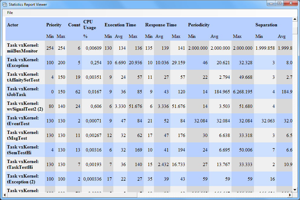Viewport: 300px width, 200px height.
Task: Select the Task vxKernel: tEventTest row
Action: coord(23,121)
